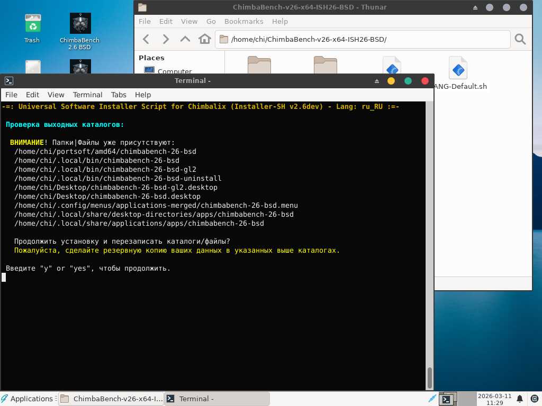Open Terminal Tabs menu

point(119,95)
